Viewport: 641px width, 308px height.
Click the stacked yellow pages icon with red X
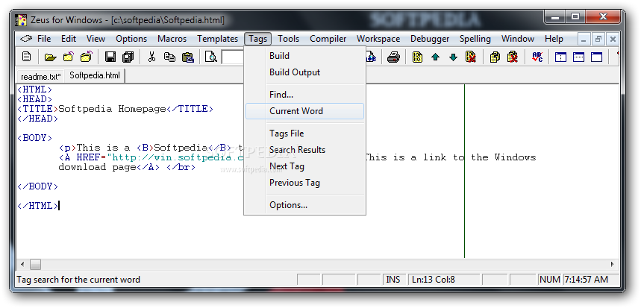tap(513, 57)
